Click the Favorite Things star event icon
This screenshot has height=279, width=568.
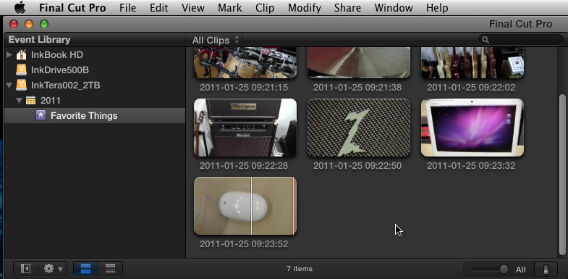click(x=41, y=115)
